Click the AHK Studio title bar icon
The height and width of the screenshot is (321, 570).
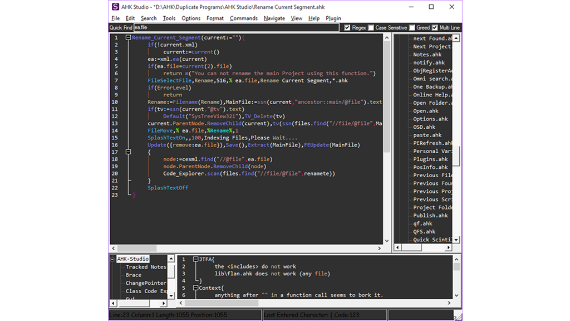pos(115,7)
